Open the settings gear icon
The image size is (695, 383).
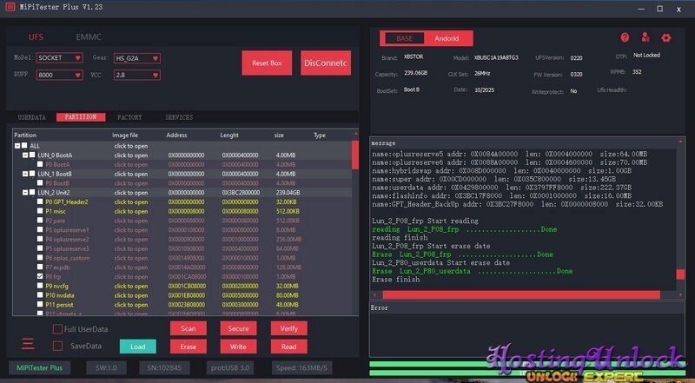point(666,38)
